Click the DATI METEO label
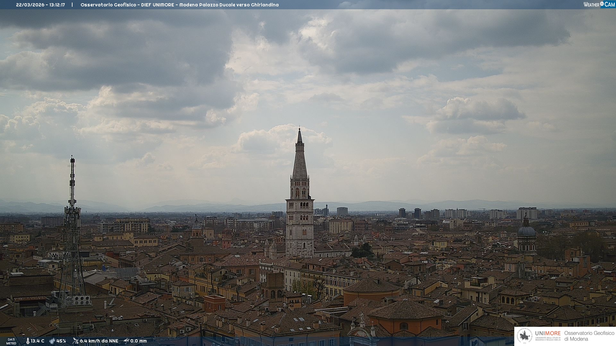 click(11, 341)
